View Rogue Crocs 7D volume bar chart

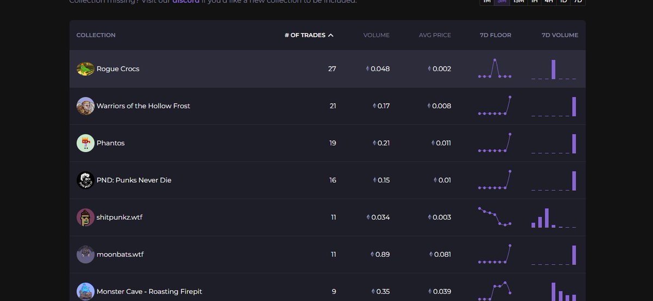[x=553, y=70]
